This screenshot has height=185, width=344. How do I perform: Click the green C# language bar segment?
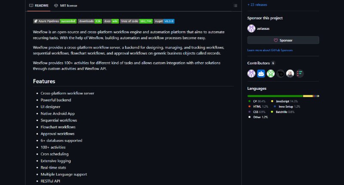tap(275, 96)
